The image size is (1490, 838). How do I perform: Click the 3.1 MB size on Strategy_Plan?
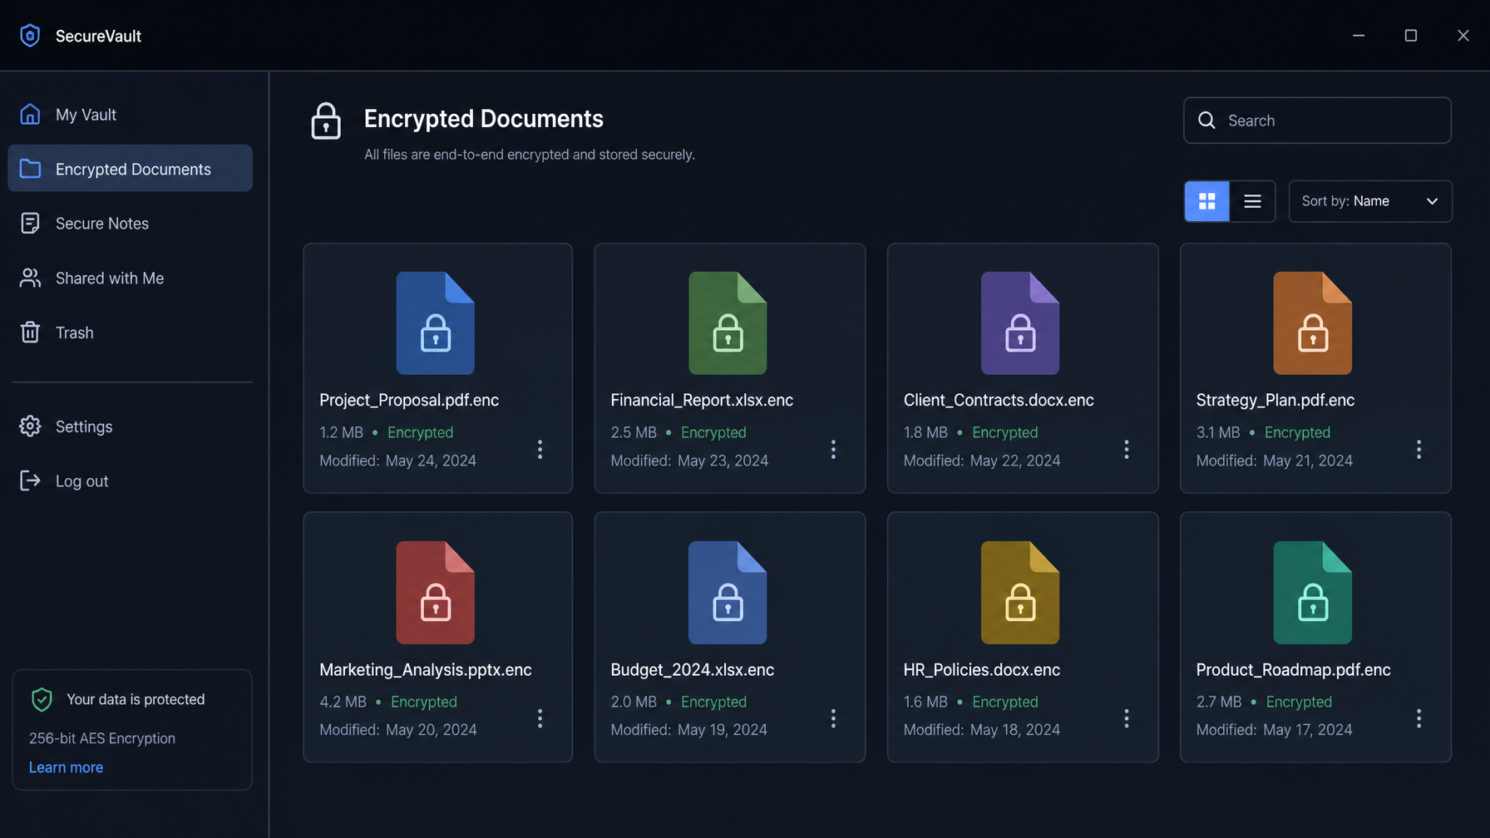pos(1218,433)
